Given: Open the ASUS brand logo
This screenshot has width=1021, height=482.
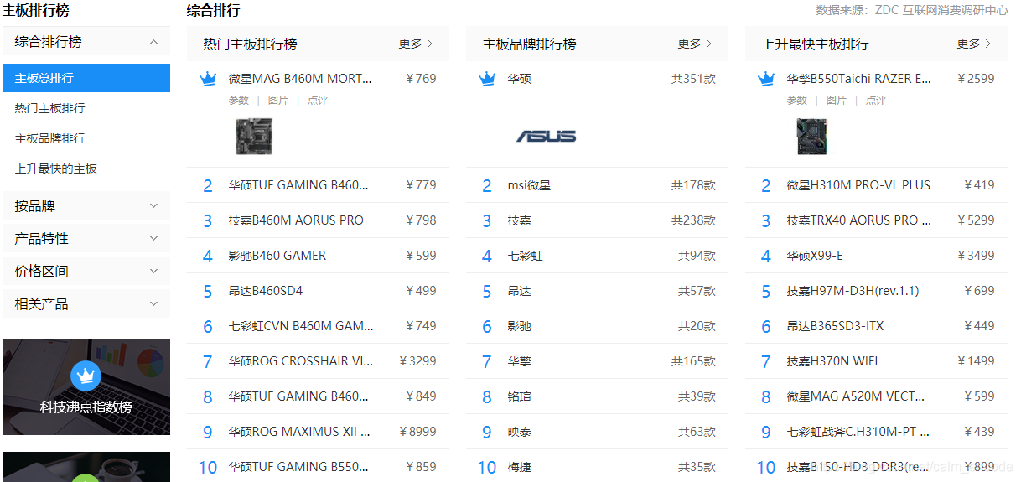Looking at the screenshot, I should [546, 136].
